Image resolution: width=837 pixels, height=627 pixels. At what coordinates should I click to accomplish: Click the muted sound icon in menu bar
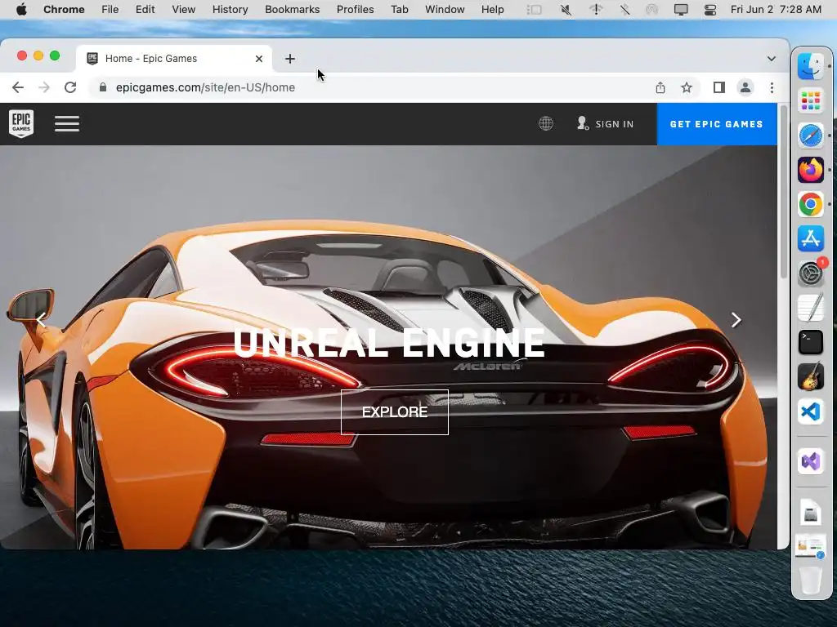pos(566,10)
